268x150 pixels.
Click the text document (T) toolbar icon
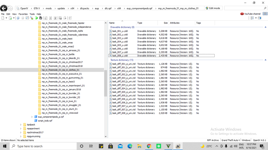55,18
